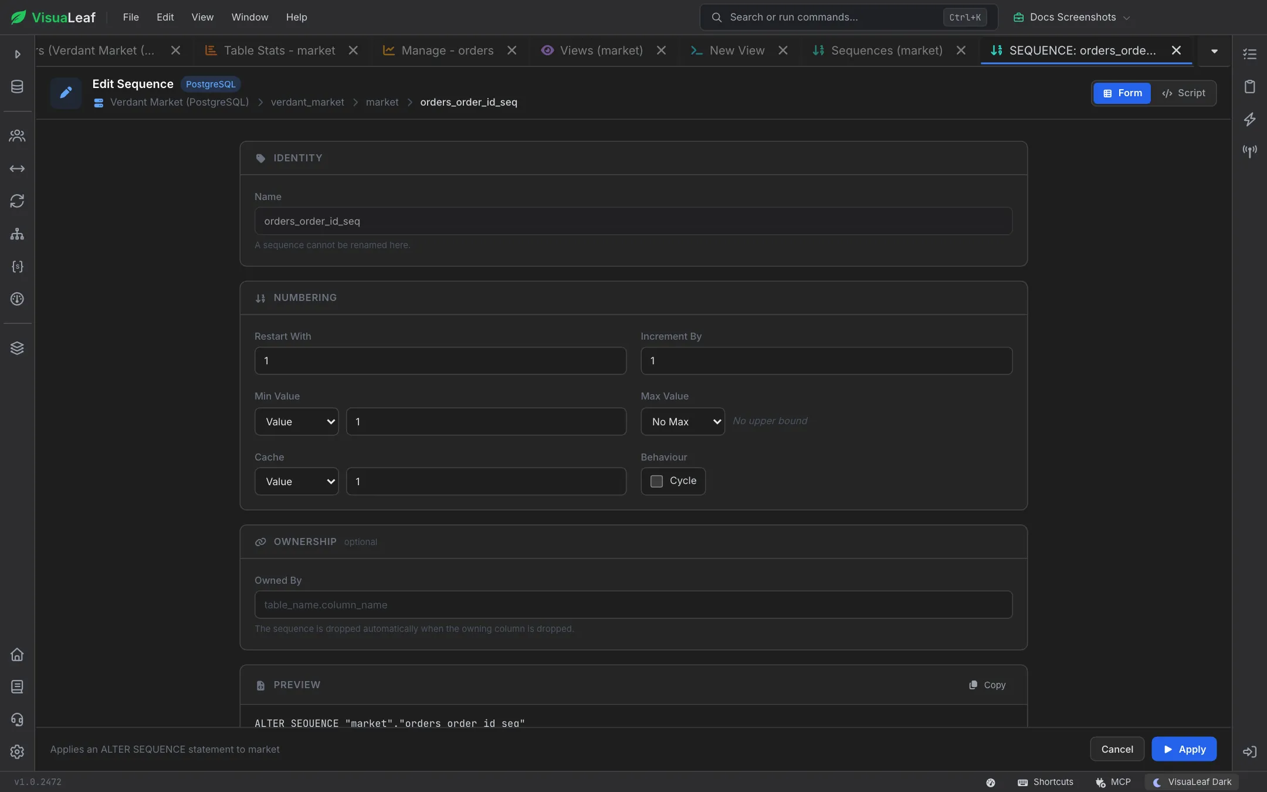This screenshot has height=792, width=1267.
Task: Open the document list icon in lower sidebar
Action: coord(17,686)
